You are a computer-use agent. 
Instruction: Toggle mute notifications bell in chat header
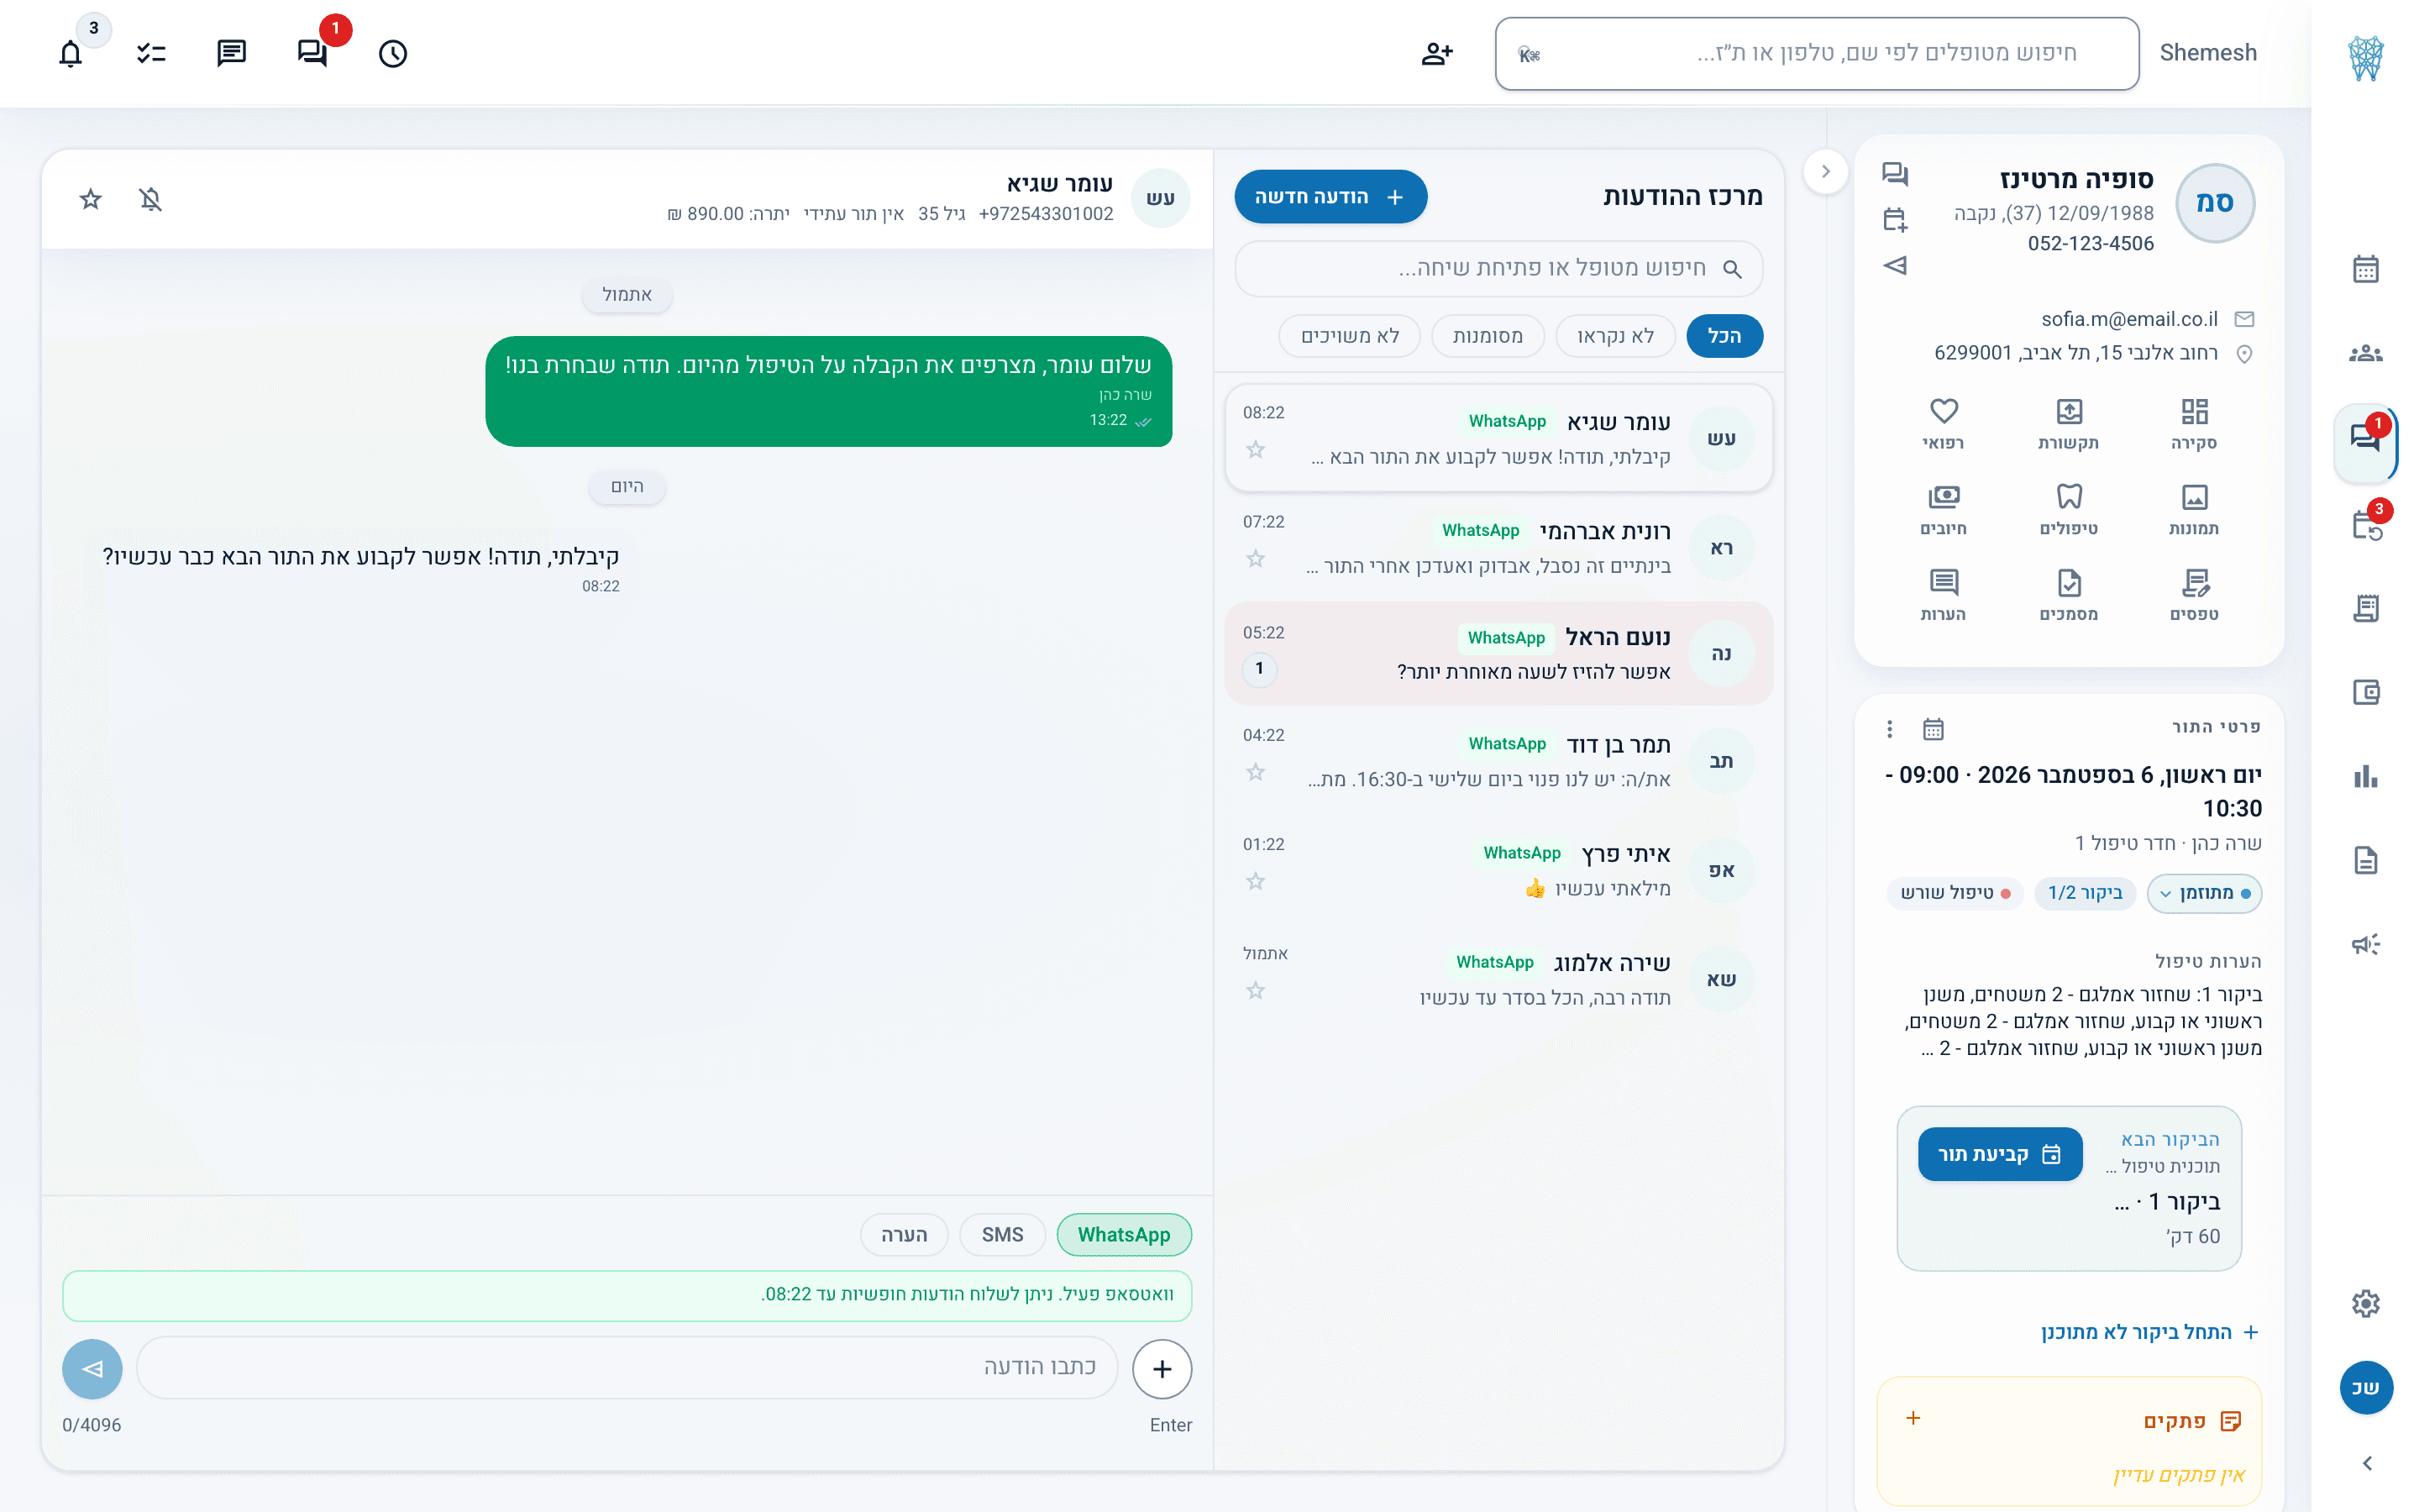click(x=150, y=199)
